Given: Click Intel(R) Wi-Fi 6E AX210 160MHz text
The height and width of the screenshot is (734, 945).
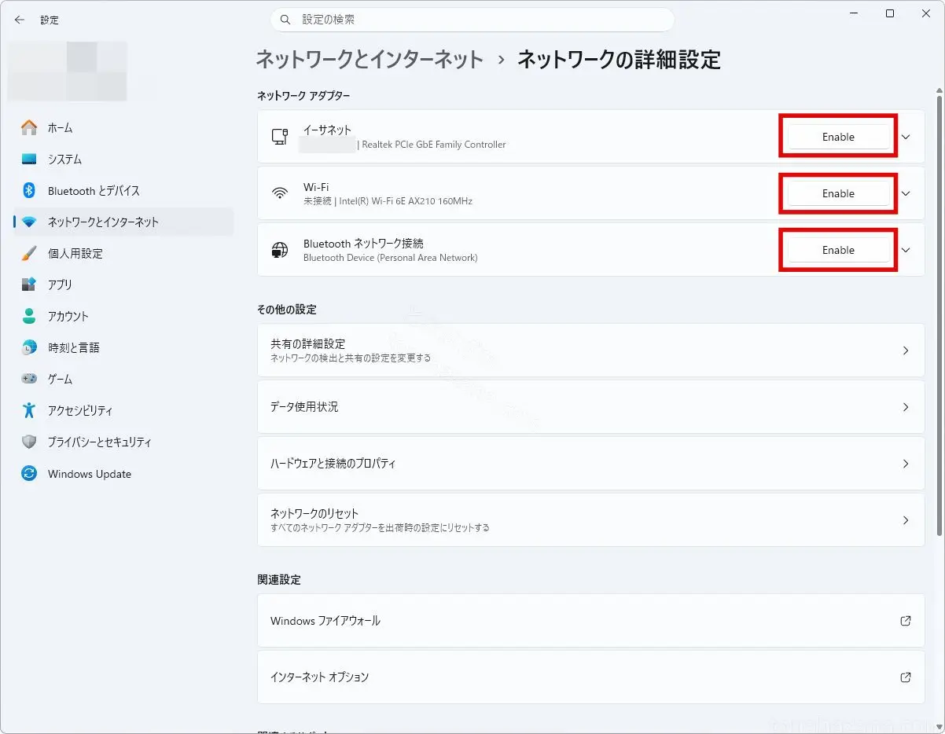Looking at the screenshot, I should click(406, 201).
